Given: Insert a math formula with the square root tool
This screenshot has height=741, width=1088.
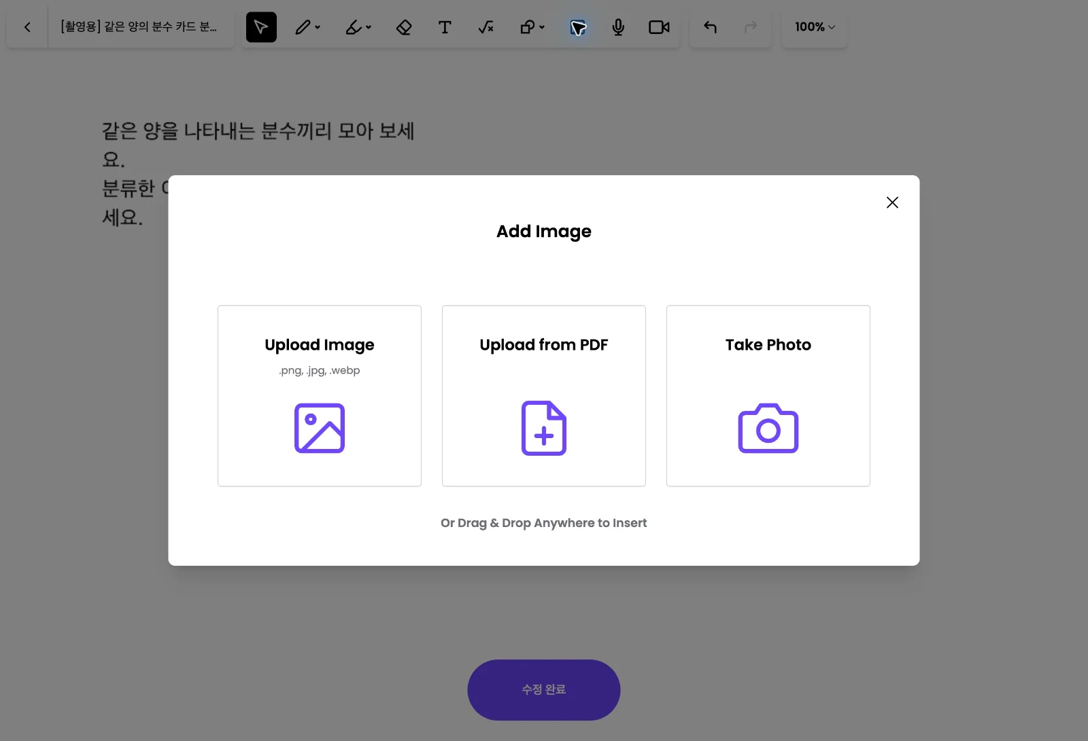Looking at the screenshot, I should [x=486, y=27].
